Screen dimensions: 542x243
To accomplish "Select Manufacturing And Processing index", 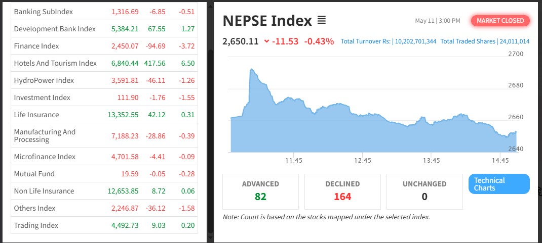I will tap(45, 135).
